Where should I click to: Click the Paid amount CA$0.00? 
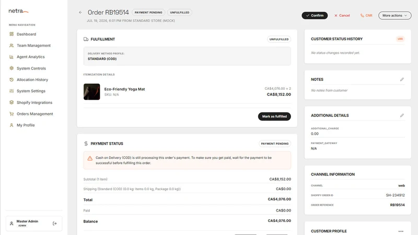click(x=283, y=210)
